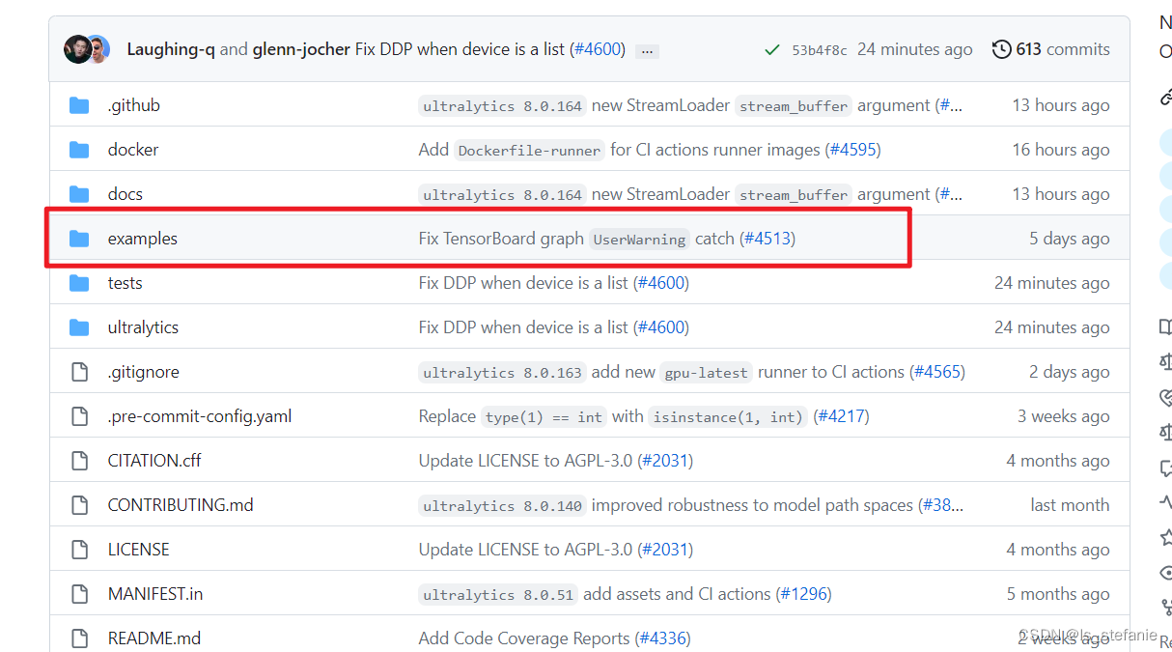Click the .github folder icon

point(79,105)
